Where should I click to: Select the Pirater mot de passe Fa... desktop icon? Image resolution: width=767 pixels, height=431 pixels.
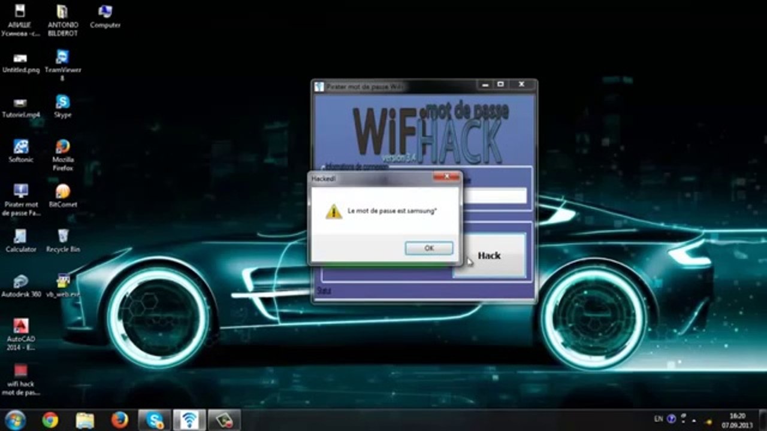tap(20, 200)
